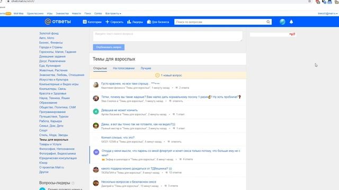Open Для бизнеса briefcase icon
Image resolution: width=339 pixels, height=190 pixels.
click(149, 22)
